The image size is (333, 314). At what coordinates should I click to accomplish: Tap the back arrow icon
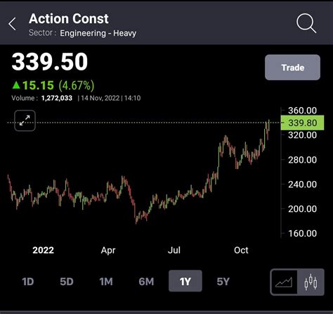(12, 24)
